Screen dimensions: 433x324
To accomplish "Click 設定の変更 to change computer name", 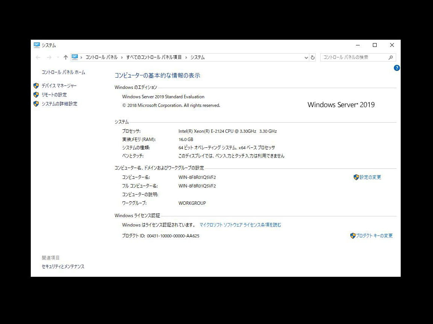I will (370, 177).
